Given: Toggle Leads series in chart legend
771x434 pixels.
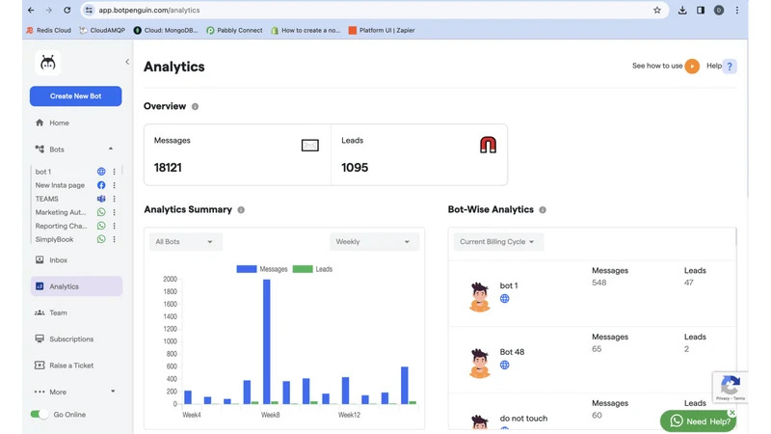Looking at the screenshot, I should point(312,269).
